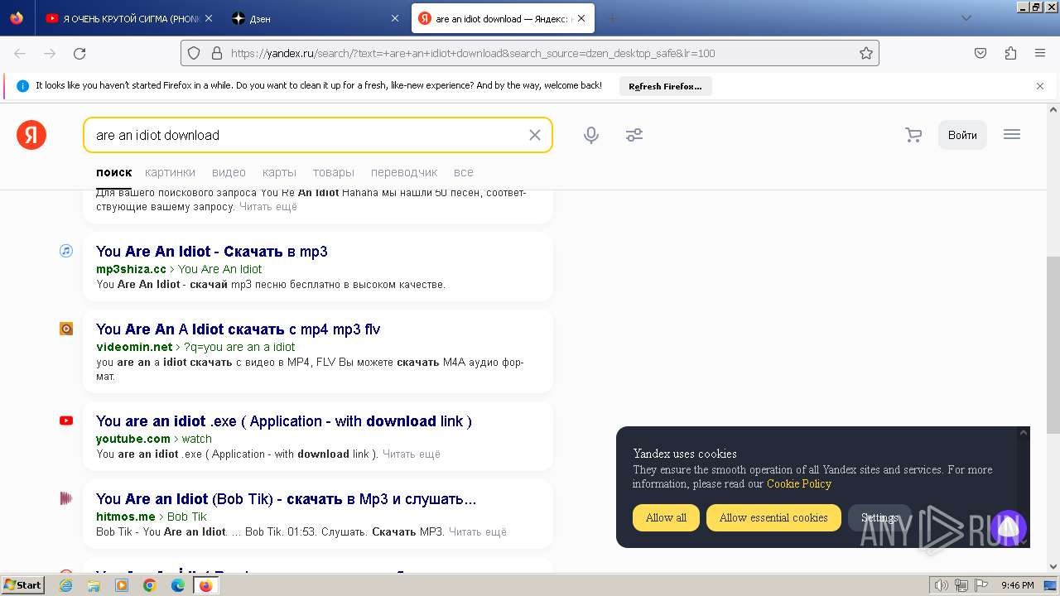Go forward with the arrow button
1060x596 pixels.
pyautogui.click(x=50, y=53)
